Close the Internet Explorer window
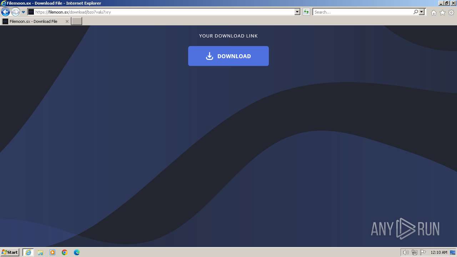457x257 pixels. (453, 3)
